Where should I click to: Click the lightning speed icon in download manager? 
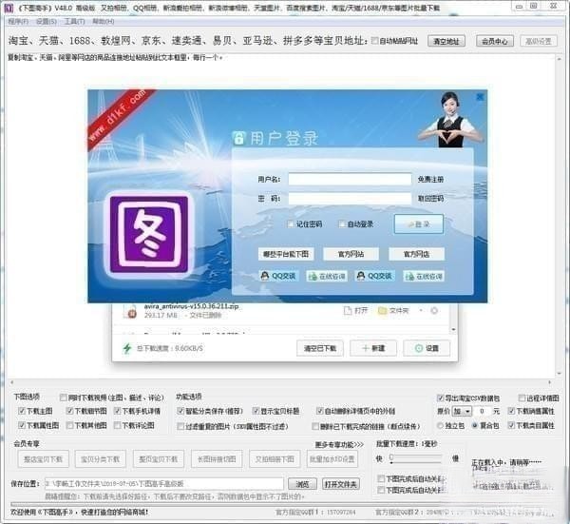(x=126, y=348)
